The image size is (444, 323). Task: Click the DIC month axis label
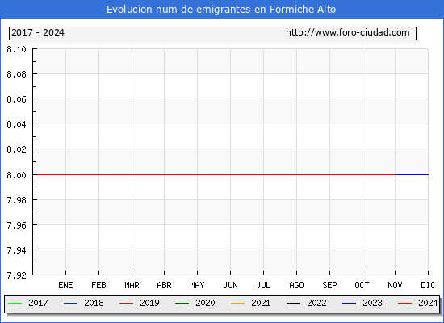point(428,285)
